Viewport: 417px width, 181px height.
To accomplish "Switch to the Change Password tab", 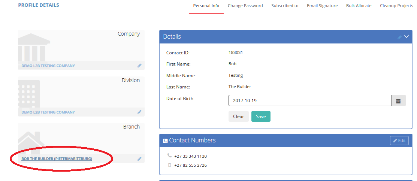I will click(245, 6).
